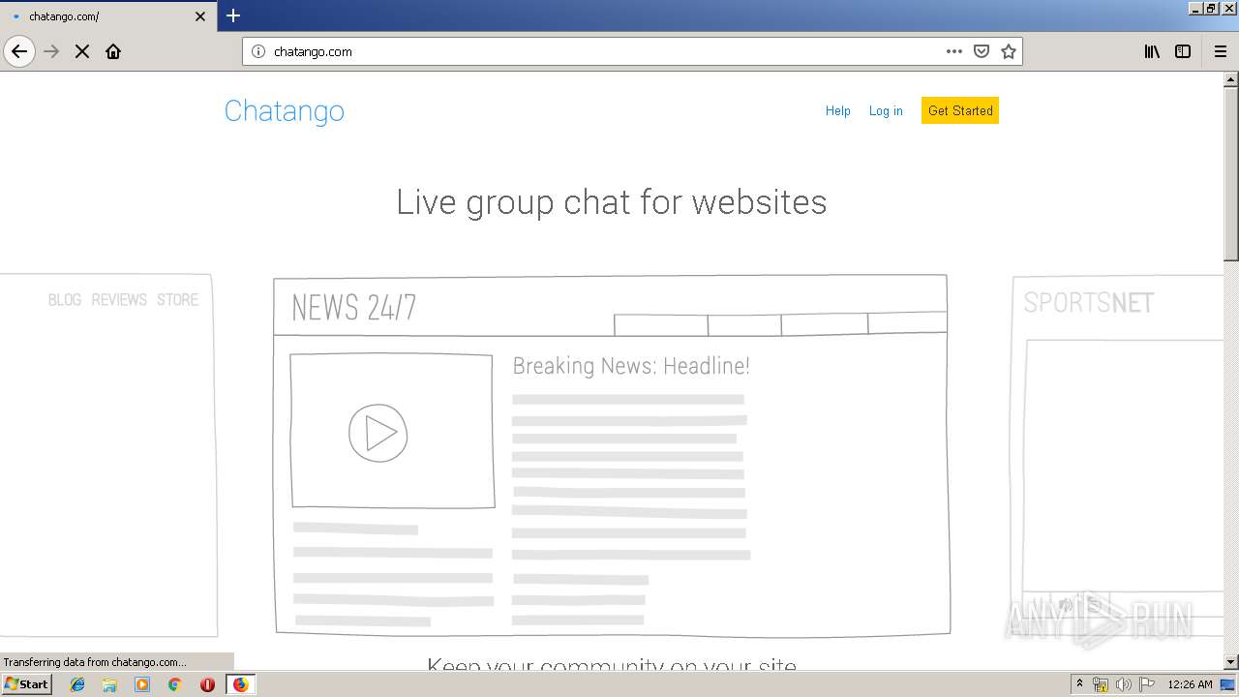1239x697 pixels.
Task: Play the video placeholder in News 24/7
Action: pyautogui.click(x=378, y=433)
